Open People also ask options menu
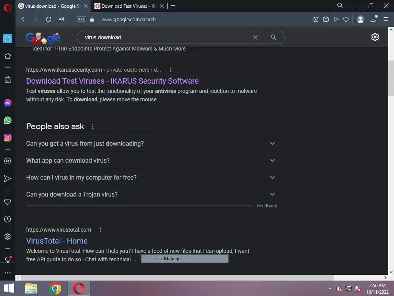Image resolution: width=394 pixels, height=296 pixels. [x=93, y=126]
